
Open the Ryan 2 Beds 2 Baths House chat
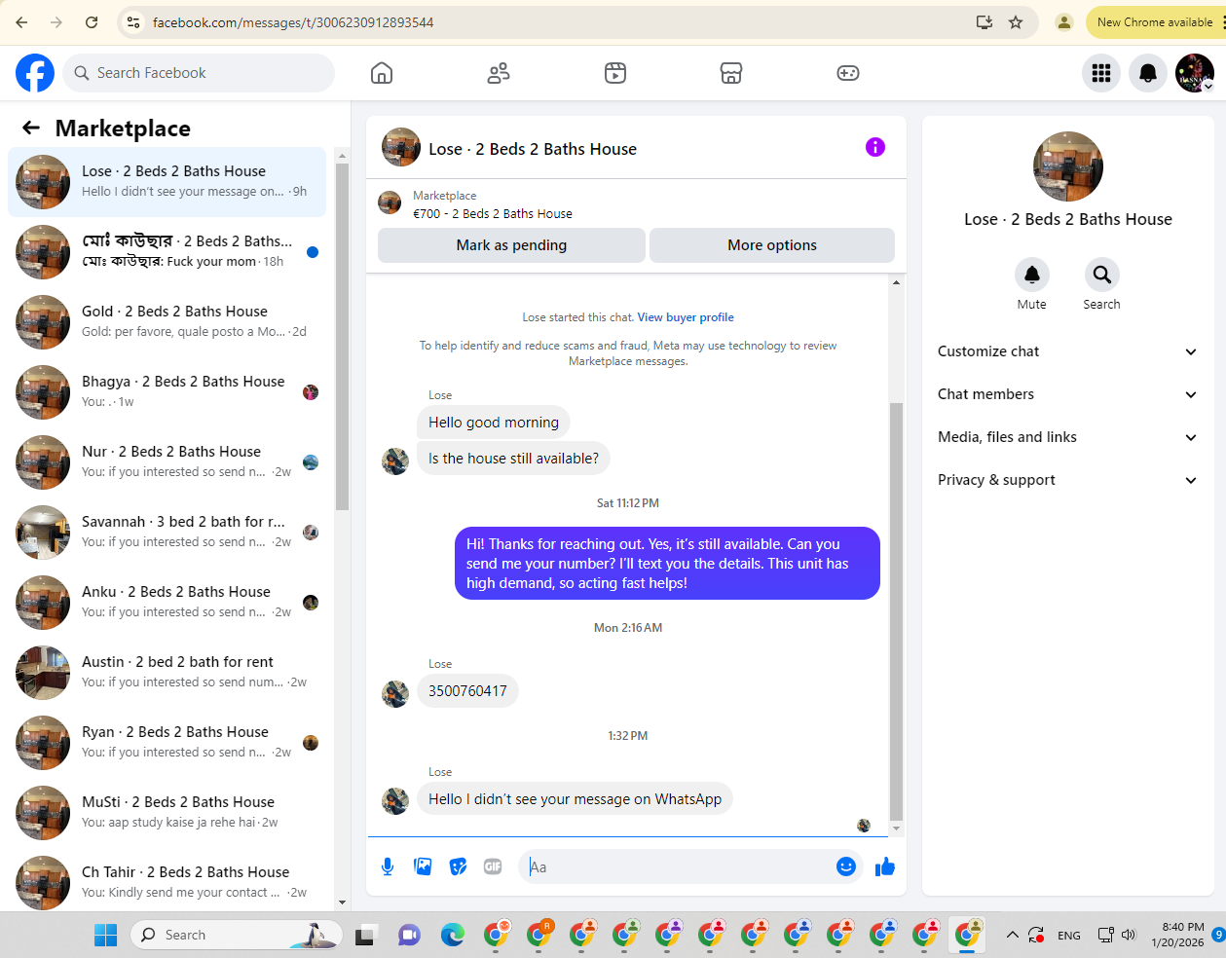coord(167,743)
